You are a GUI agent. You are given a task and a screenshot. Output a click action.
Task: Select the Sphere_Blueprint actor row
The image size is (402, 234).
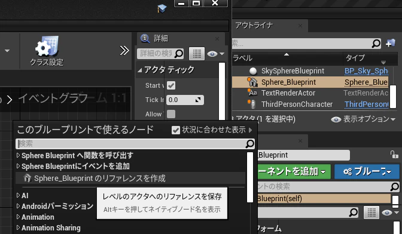310,82
